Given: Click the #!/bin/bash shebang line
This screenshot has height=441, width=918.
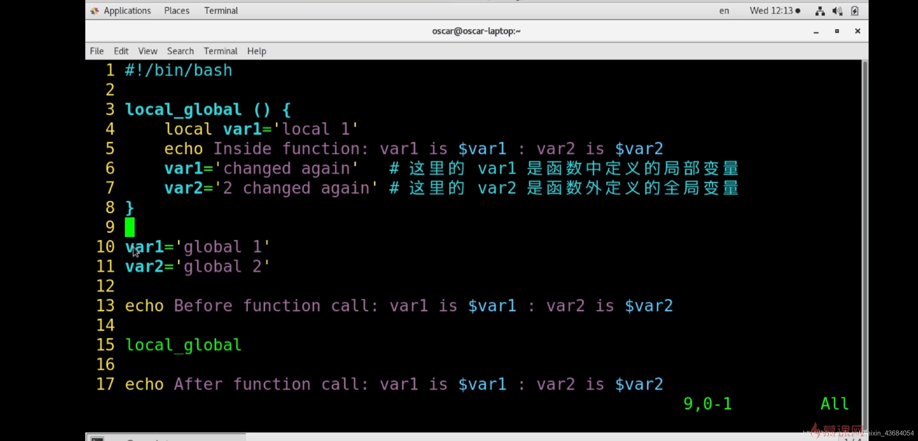Looking at the screenshot, I should [178, 70].
